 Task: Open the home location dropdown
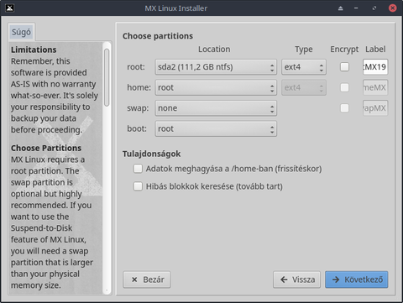click(x=216, y=87)
